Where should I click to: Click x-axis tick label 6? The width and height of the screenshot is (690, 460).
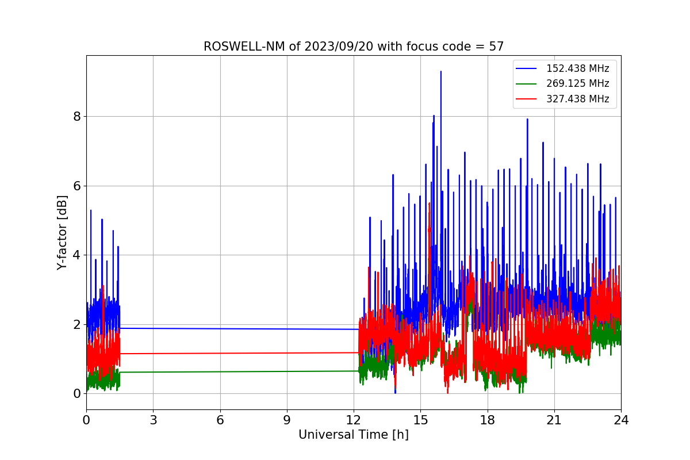point(220,420)
